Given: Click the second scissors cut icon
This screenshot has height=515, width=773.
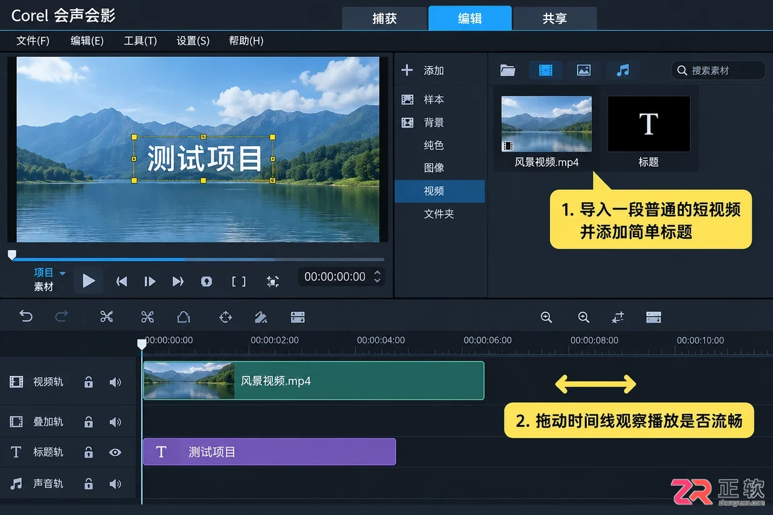Looking at the screenshot, I should pyautogui.click(x=147, y=317).
